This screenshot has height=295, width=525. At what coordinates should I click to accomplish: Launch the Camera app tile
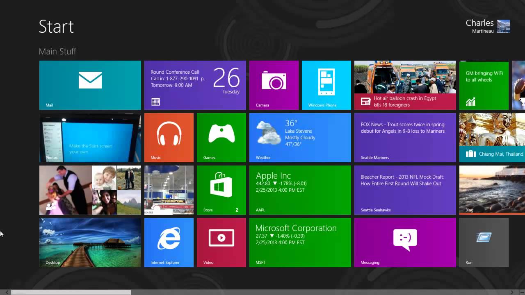tap(274, 85)
